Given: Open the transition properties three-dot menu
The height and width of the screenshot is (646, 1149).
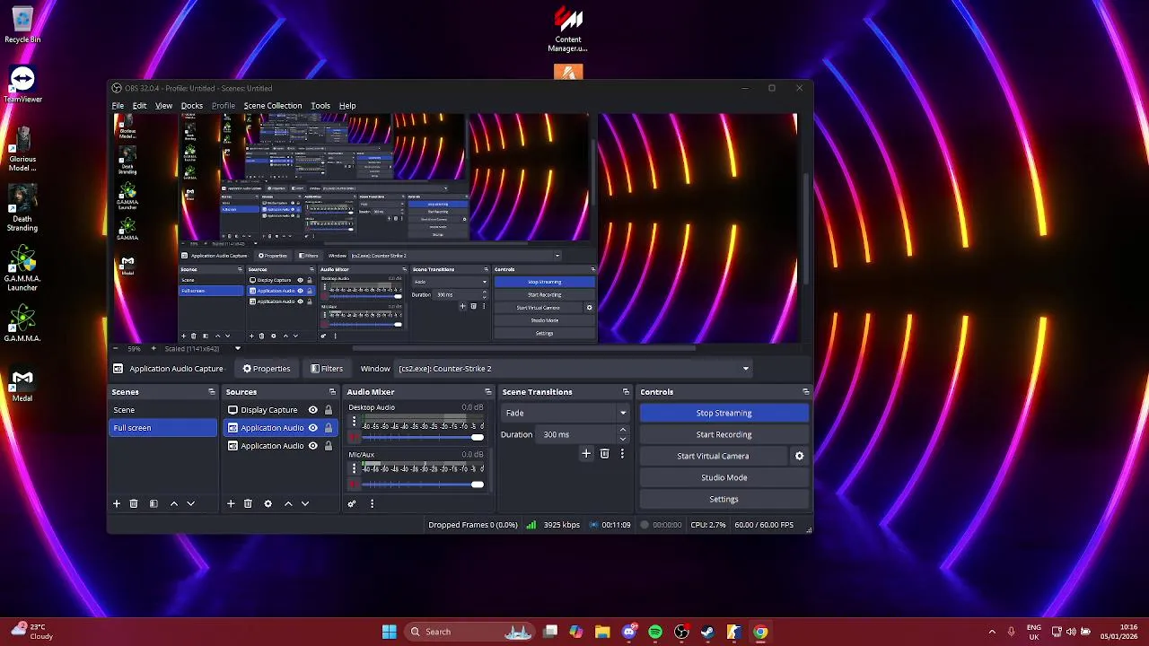Looking at the screenshot, I should 622,454.
